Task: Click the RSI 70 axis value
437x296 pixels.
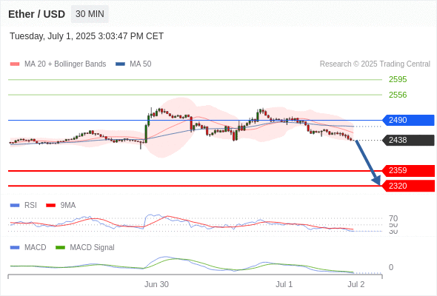Action: (393, 218)
